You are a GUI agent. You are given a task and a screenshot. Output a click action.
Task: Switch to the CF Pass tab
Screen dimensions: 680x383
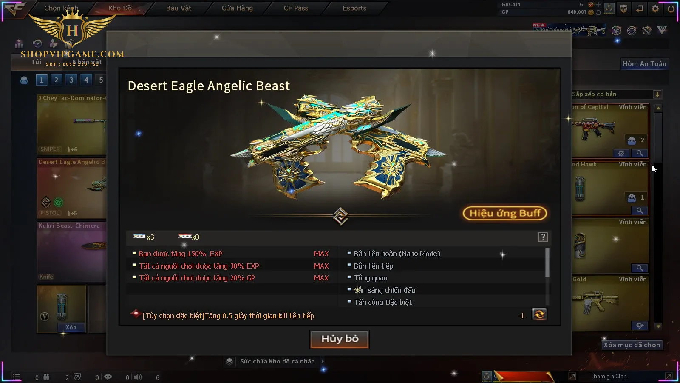point(296,8)
